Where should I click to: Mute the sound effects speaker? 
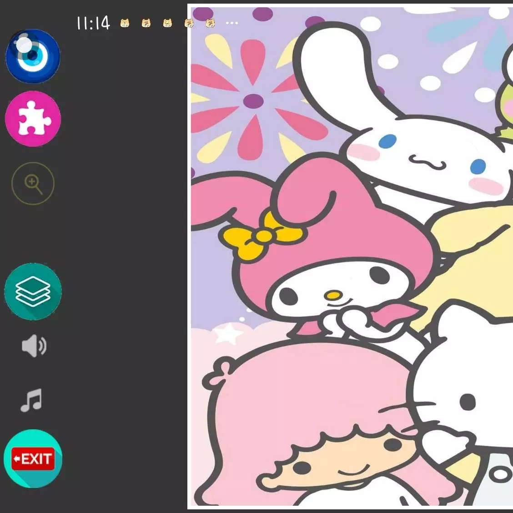(34, 347)
